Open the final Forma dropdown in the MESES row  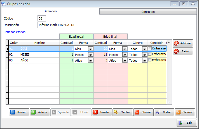(125, 54)
